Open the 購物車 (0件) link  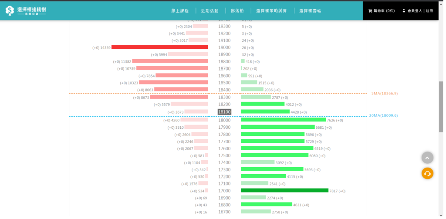coord(384,11)
